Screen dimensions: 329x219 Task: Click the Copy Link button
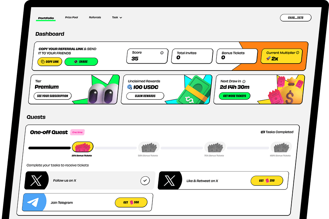[50, 62]
